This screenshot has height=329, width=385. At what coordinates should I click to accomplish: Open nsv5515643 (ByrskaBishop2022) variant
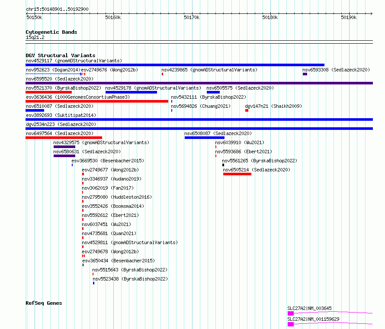click(x=130, y=270)
